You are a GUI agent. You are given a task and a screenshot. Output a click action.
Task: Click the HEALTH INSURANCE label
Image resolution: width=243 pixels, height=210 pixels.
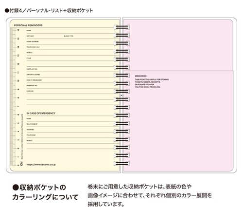point(34,80)
